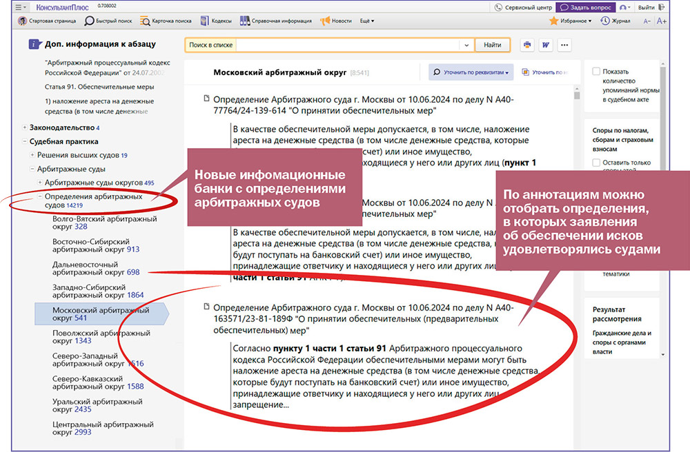Image resolution: width=690 pixels, height=452 pixels.
Task: Decrease font size with A- icon
Action: (647, 21)
